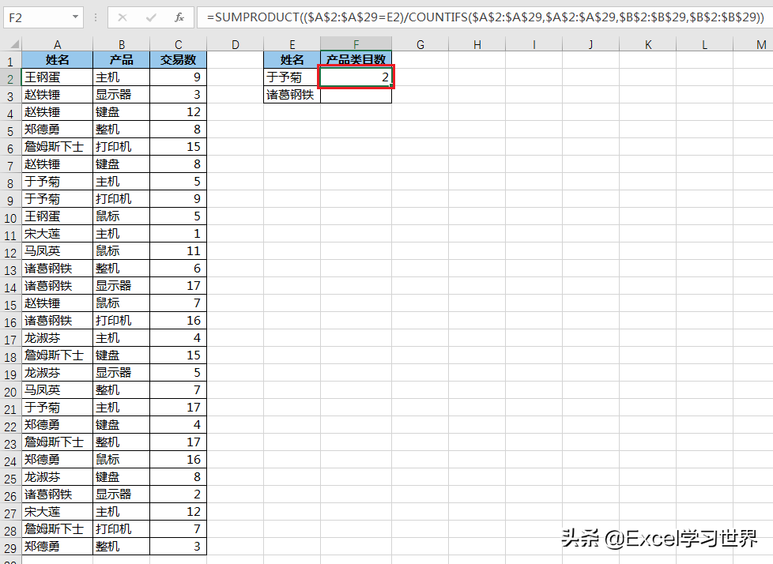
Task: Select cell E2 containing 于予菊
Action: [x=292, y=77]
